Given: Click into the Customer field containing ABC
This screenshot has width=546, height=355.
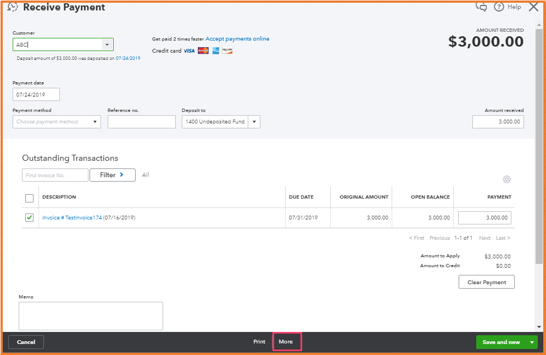Looking at the screenshot, I should pos(58,44).
